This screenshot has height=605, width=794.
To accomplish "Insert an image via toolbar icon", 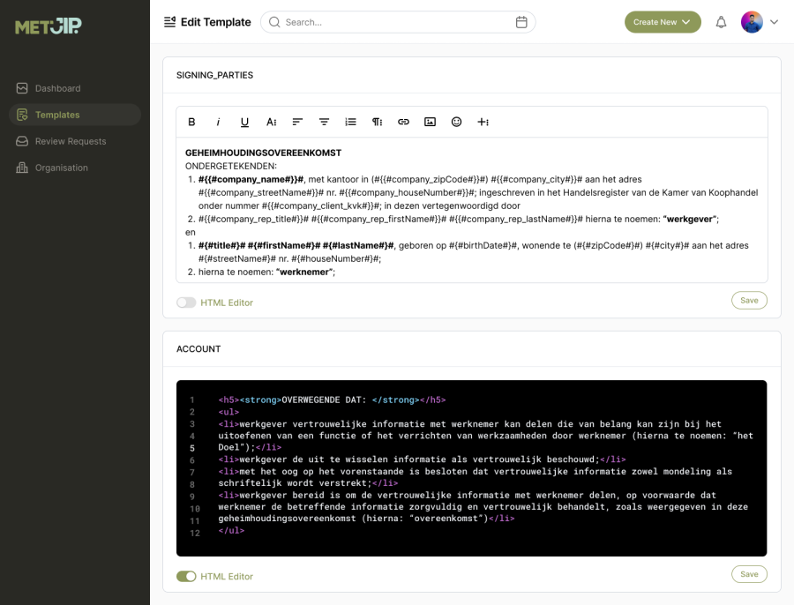I will click(430, 122).
